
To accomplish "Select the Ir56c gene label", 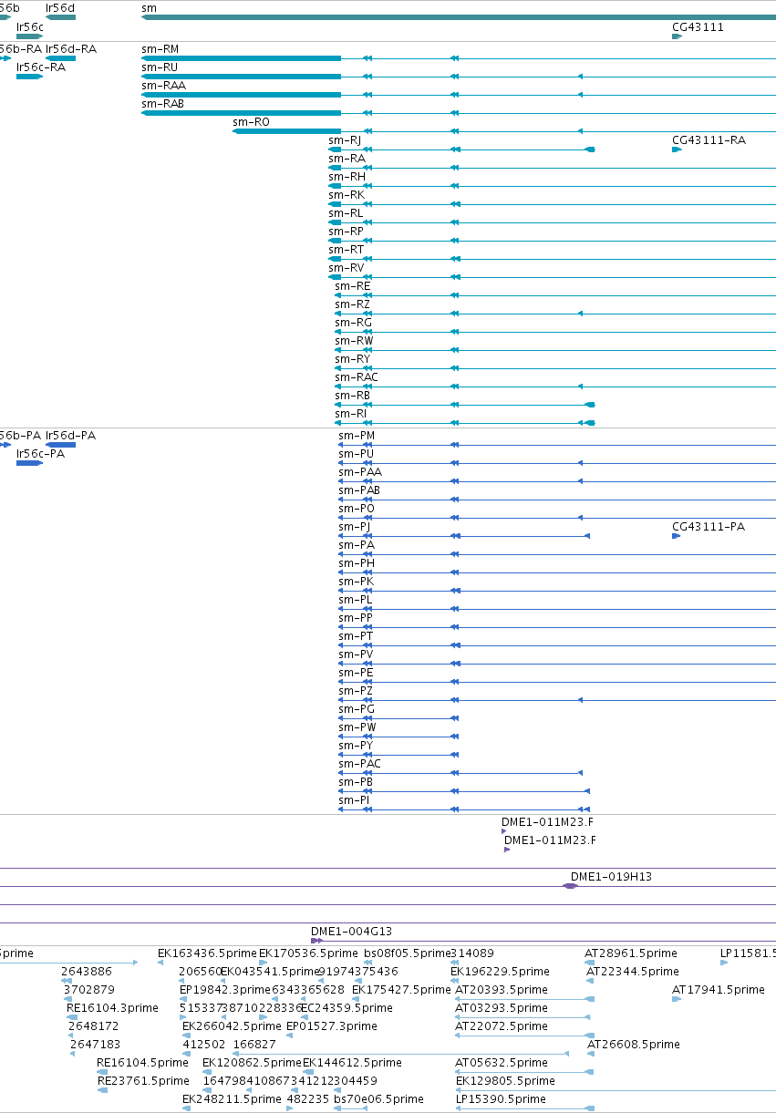I will tap(30, 26).
